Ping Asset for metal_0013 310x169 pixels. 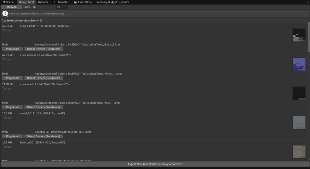coord(13,136)
